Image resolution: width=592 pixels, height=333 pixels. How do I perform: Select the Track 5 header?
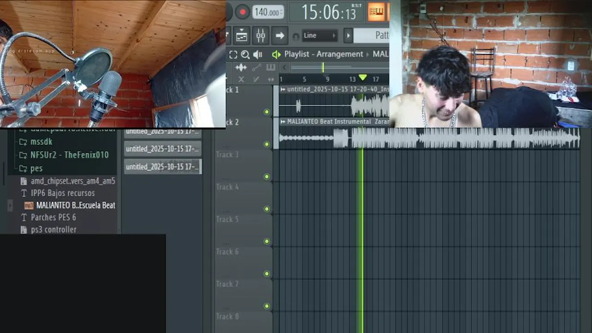(x=243, y=230)
